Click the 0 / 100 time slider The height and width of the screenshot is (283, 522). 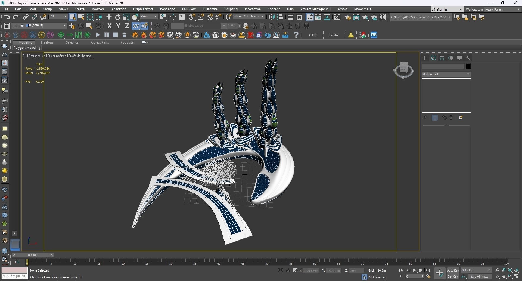tap(33, 255)
